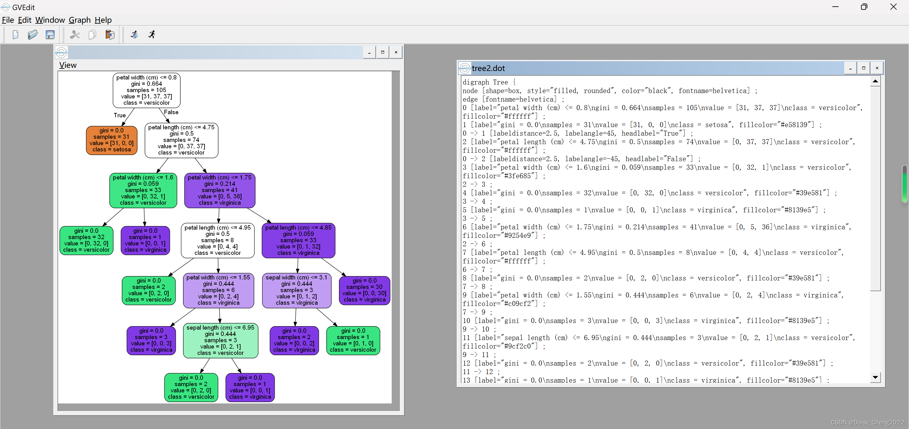Click the New file toolbar icon

[x=15, y=35]
